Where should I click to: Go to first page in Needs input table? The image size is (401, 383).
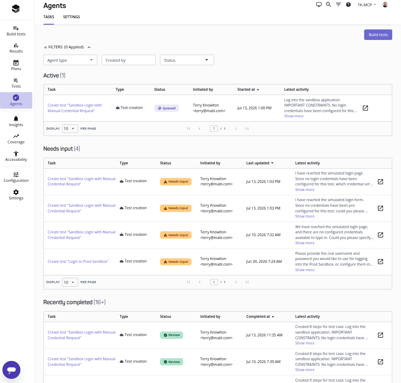tap(189, 282)
